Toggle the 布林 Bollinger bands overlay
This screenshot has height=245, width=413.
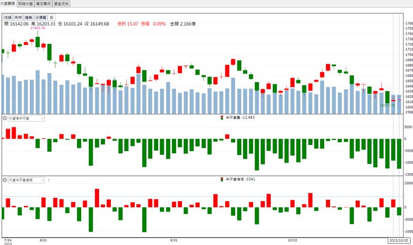tap(18, 17)
